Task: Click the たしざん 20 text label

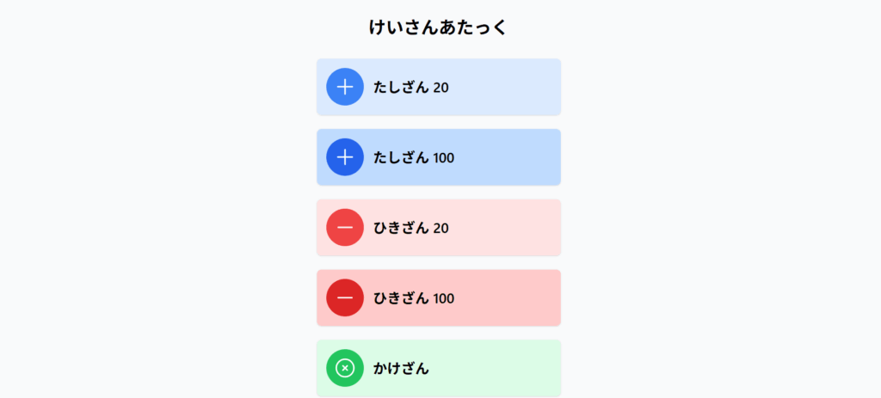Action: click(411, 87)
